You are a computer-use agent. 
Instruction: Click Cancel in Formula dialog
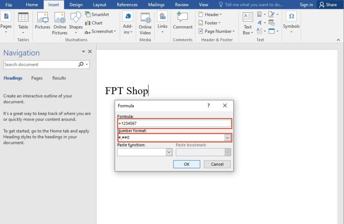[217, 164]
